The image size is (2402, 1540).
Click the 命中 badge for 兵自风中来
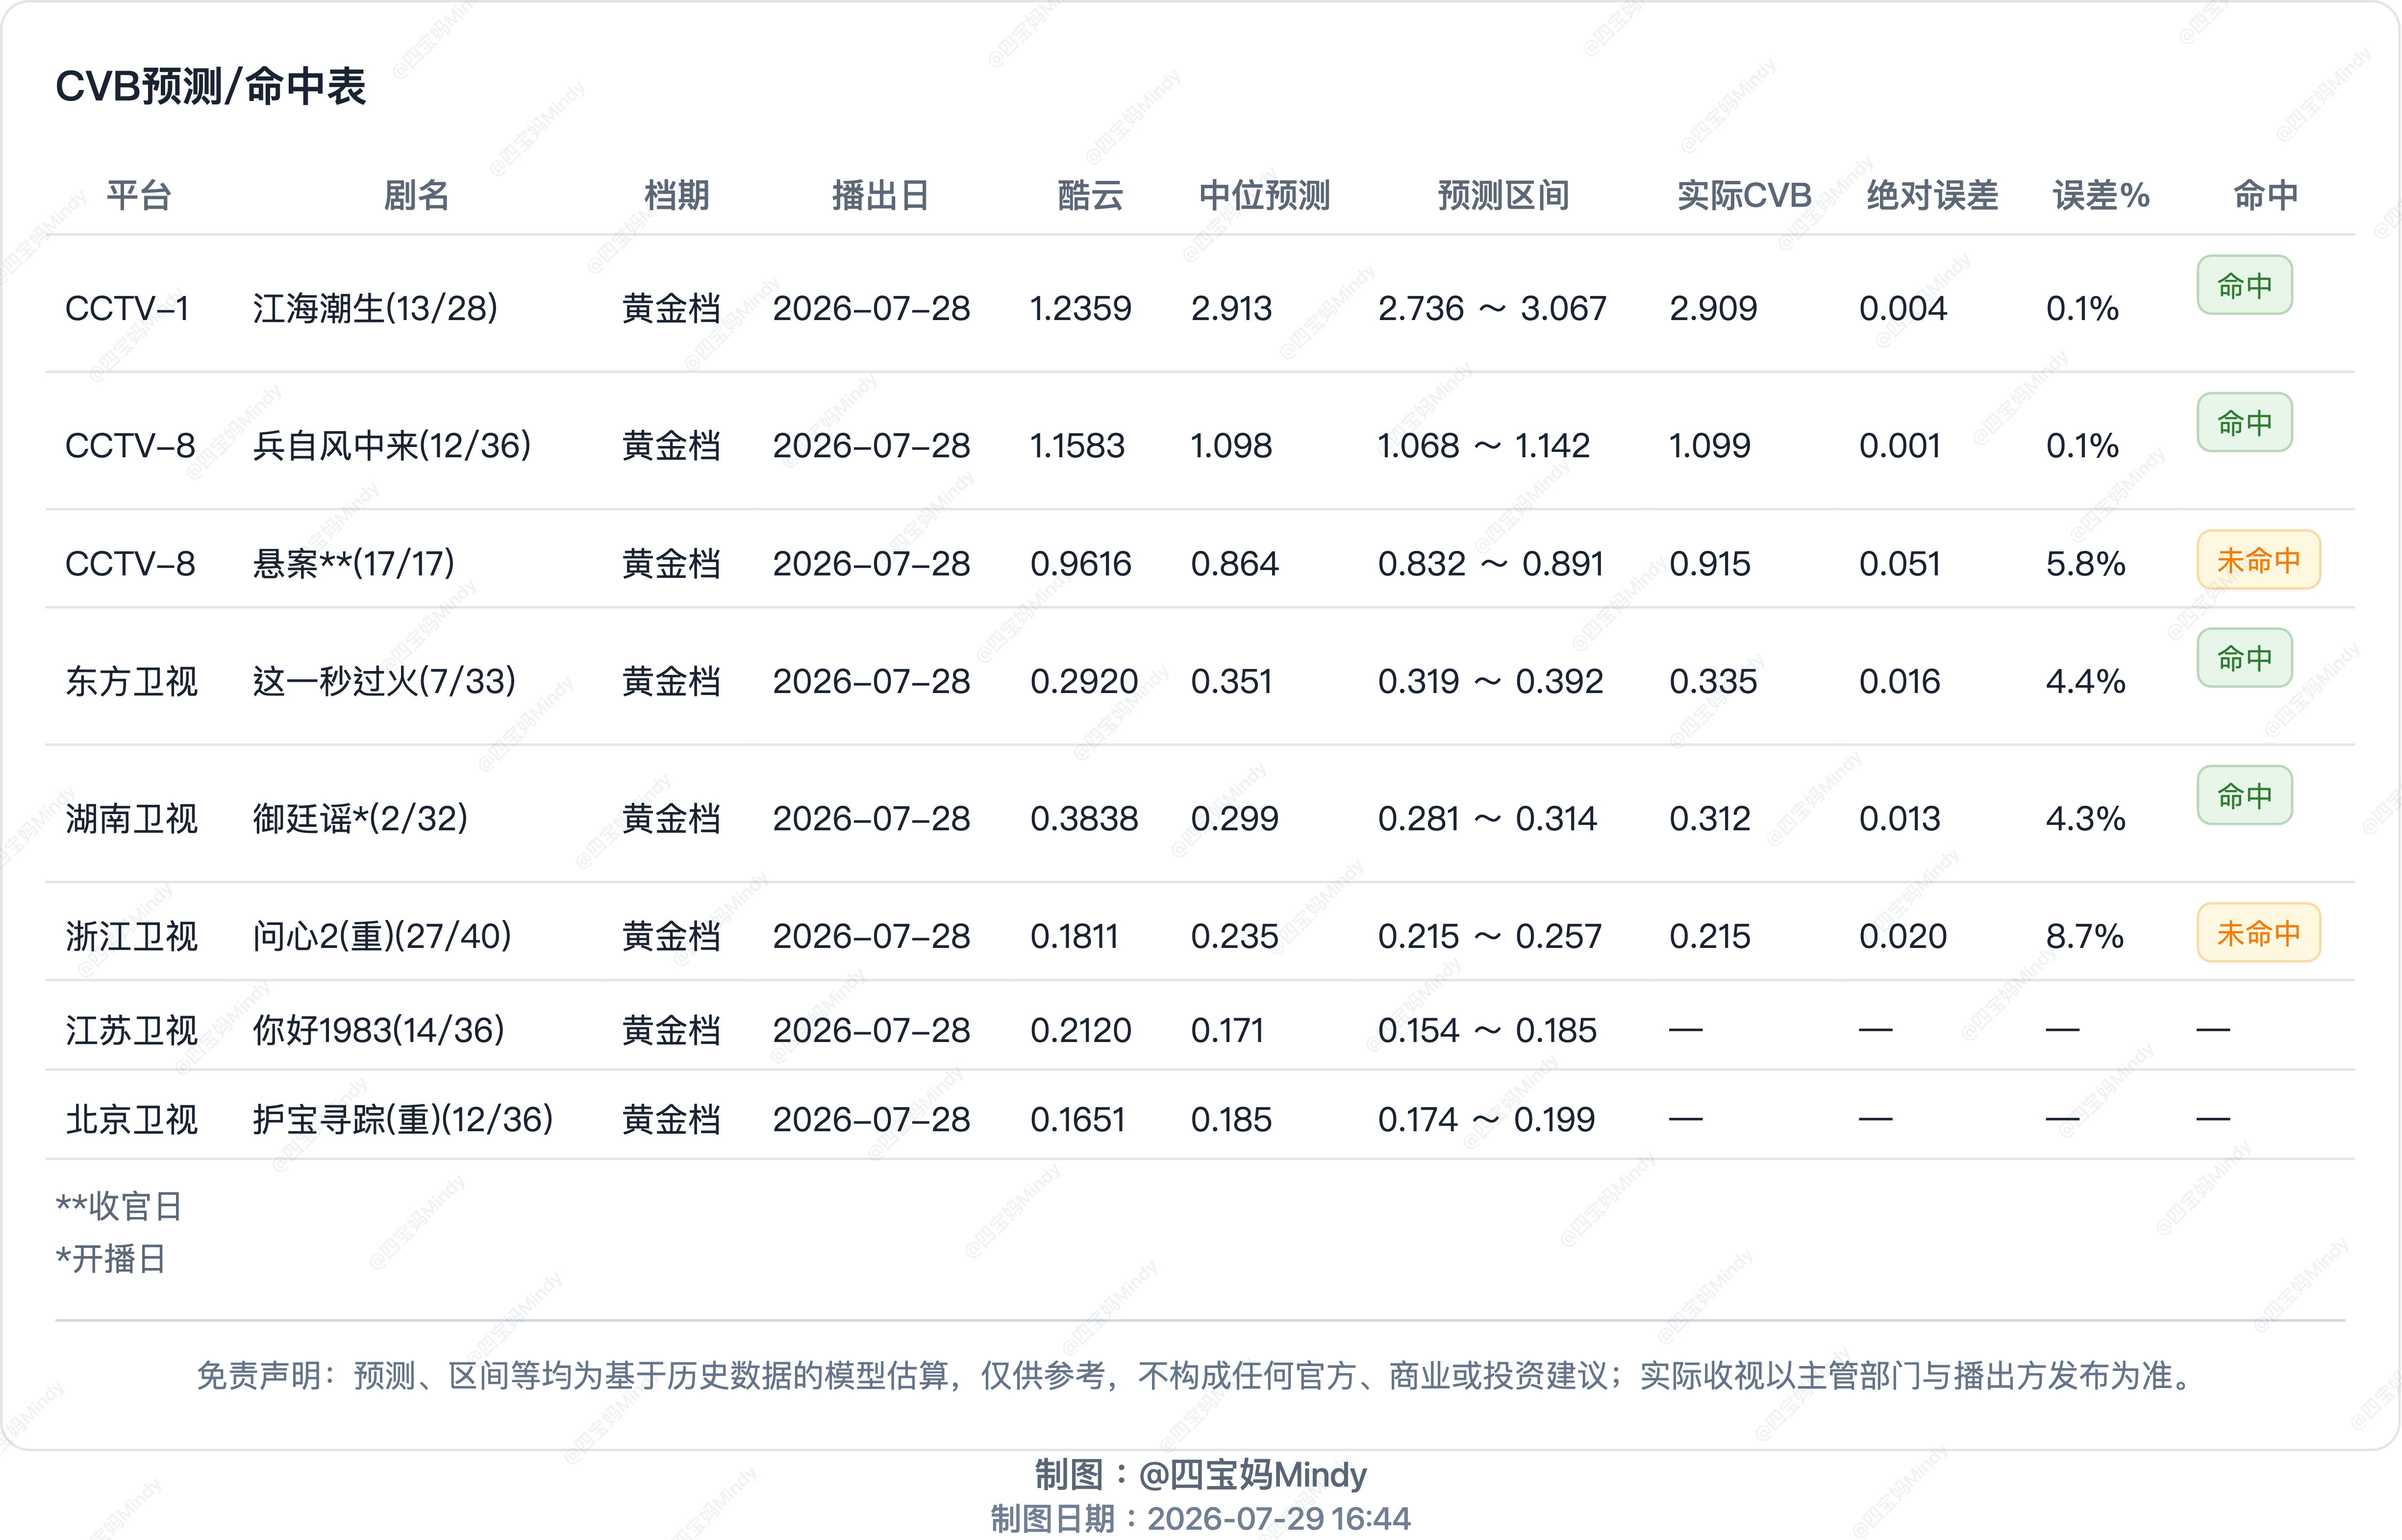pyautogui.click(x=2244, y=423)
